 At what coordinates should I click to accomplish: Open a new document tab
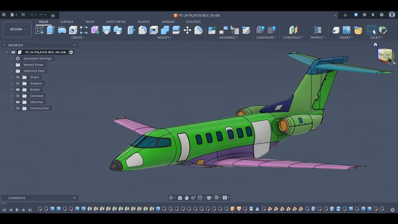(x=345, y=15)
